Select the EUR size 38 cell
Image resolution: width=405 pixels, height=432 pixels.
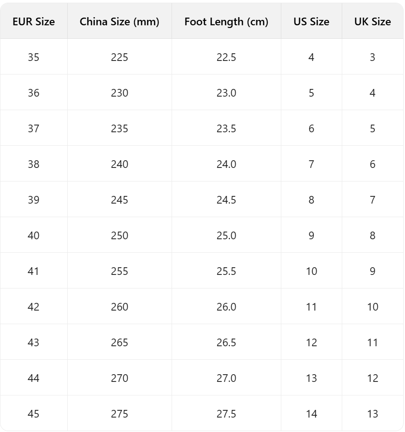coord(33,164)
